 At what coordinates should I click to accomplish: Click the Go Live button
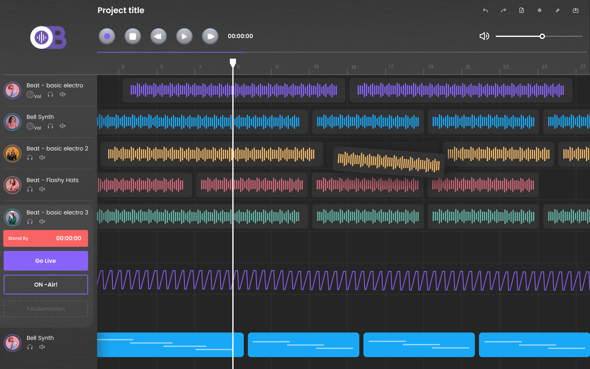tap(46, 261)
